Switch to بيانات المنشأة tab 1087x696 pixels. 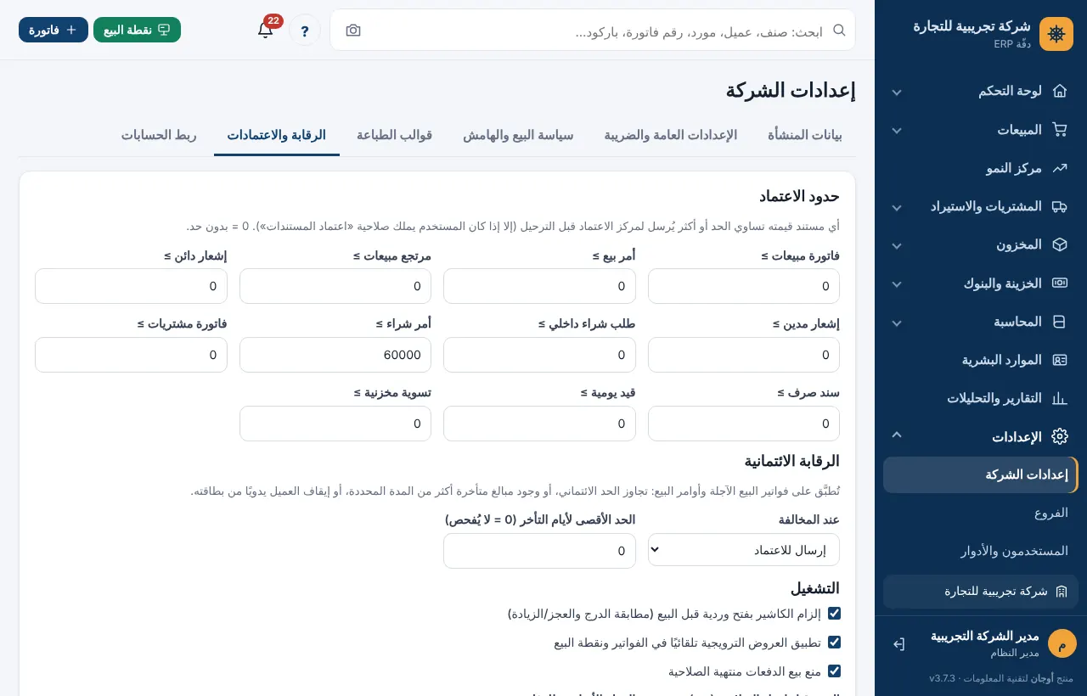[805, 135]
